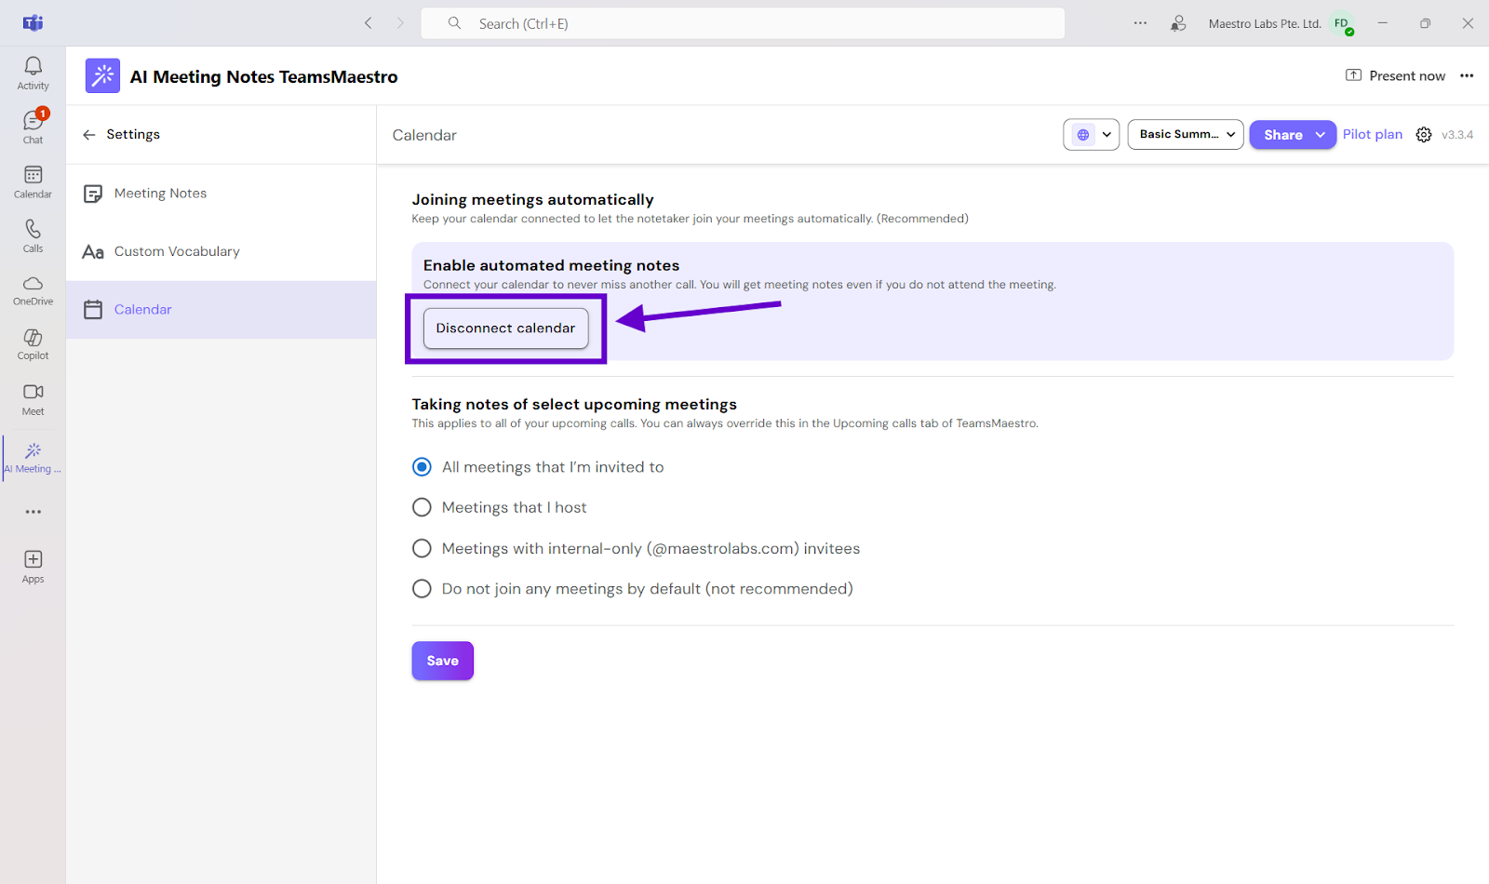Select AI Meeting app in rail
The height and width of the screenshot is (884, 1489).
point(33,457)
